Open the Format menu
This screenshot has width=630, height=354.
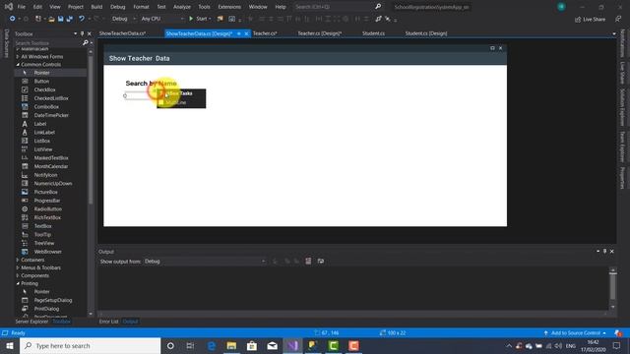(141, 7)
